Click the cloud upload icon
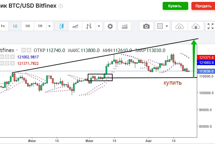 click(196, 26)
